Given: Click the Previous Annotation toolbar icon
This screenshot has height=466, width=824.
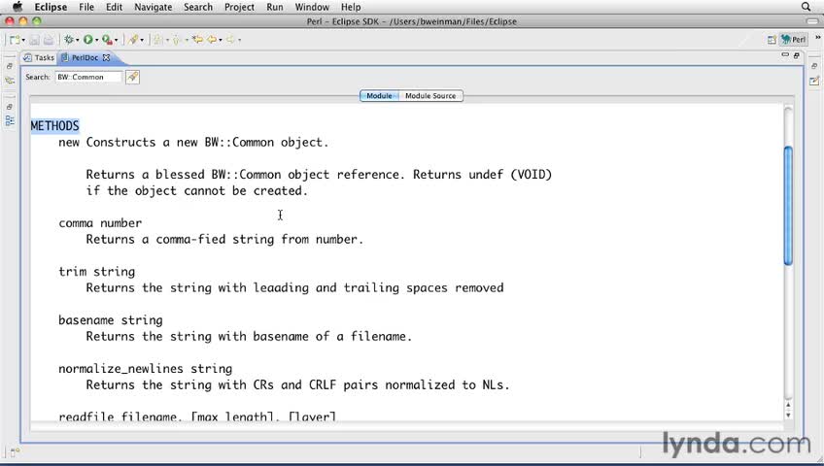Looking at the screenshot, I should (x=177, y=40).
